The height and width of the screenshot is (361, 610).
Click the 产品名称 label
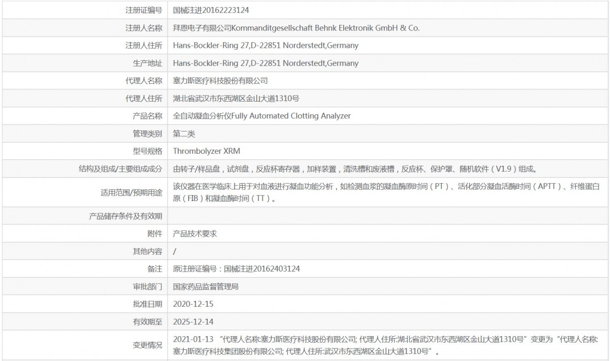click(147, 116)
